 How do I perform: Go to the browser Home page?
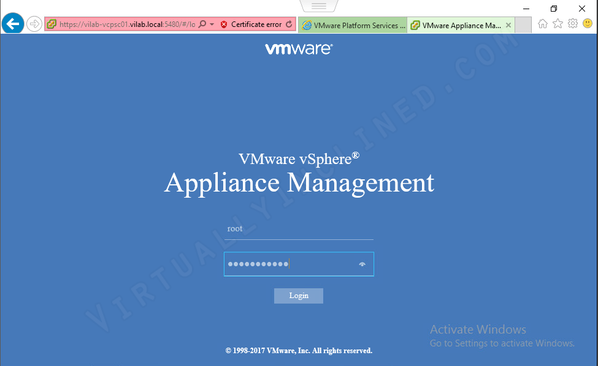point(543,23)
